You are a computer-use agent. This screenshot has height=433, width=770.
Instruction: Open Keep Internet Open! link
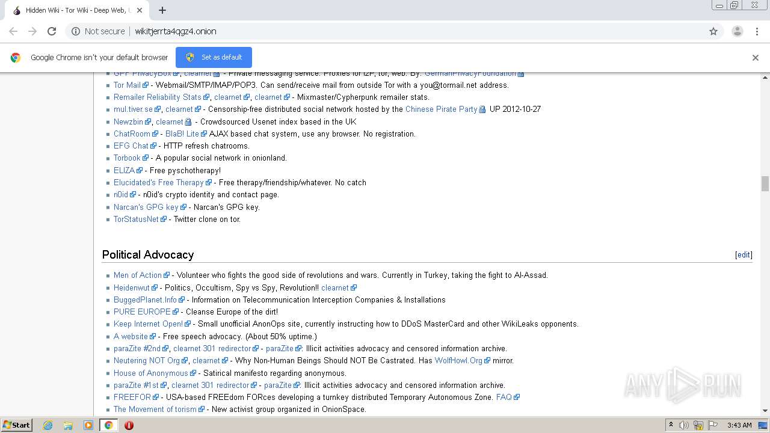click(148, 324)
